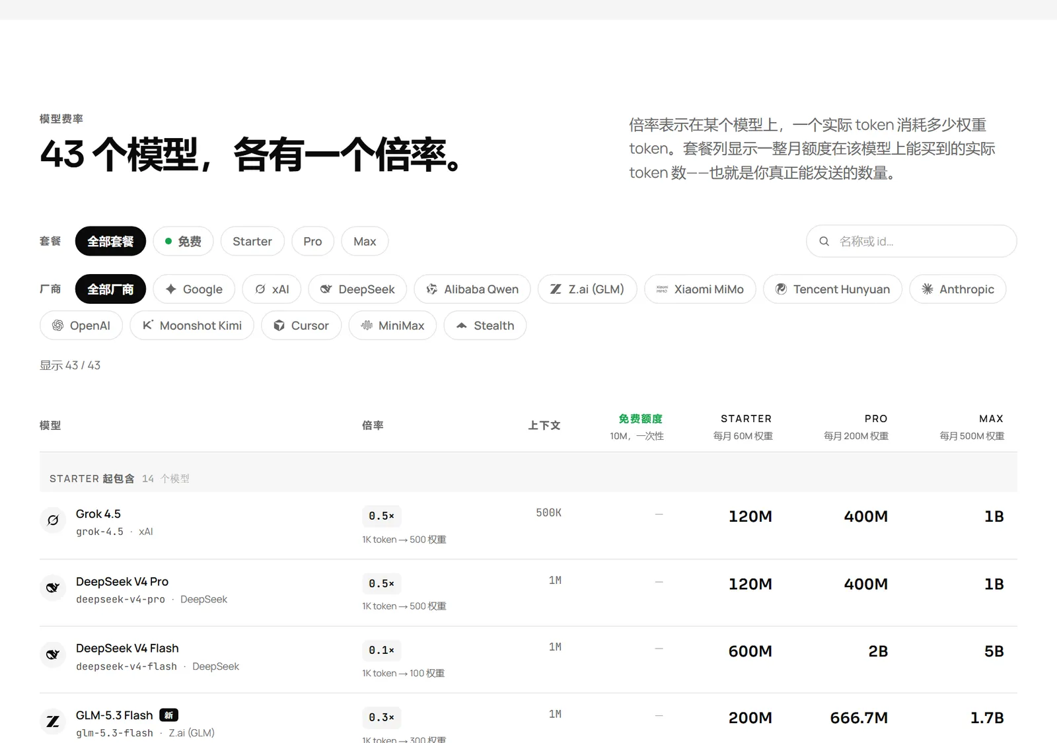Screen dimensions: 1057x743
Task: Filter vendors by xAI
Action: (x=272, y=289)
